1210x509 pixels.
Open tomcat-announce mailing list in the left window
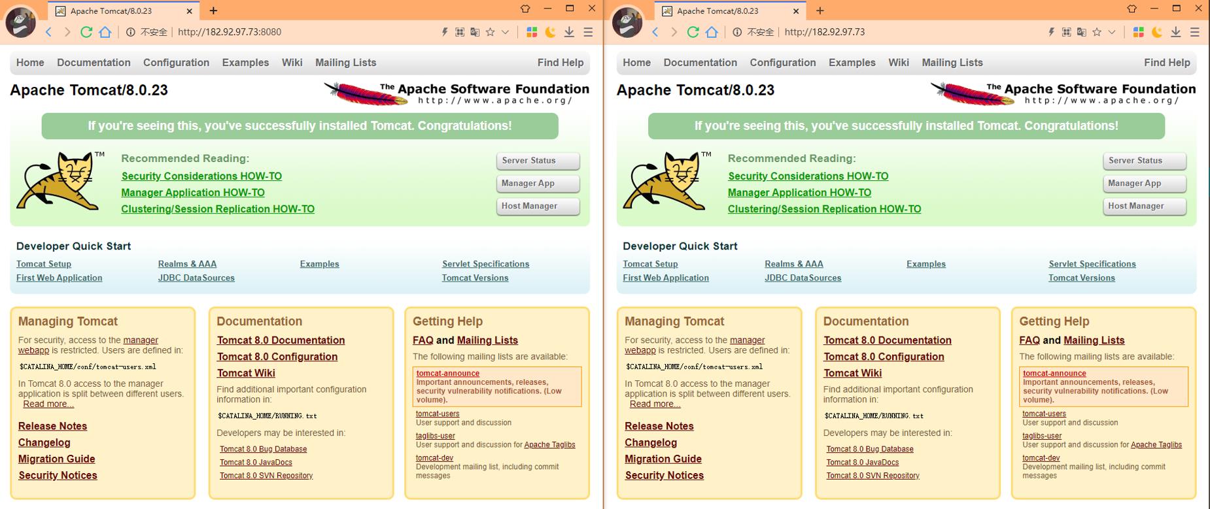tap(448, 374)
